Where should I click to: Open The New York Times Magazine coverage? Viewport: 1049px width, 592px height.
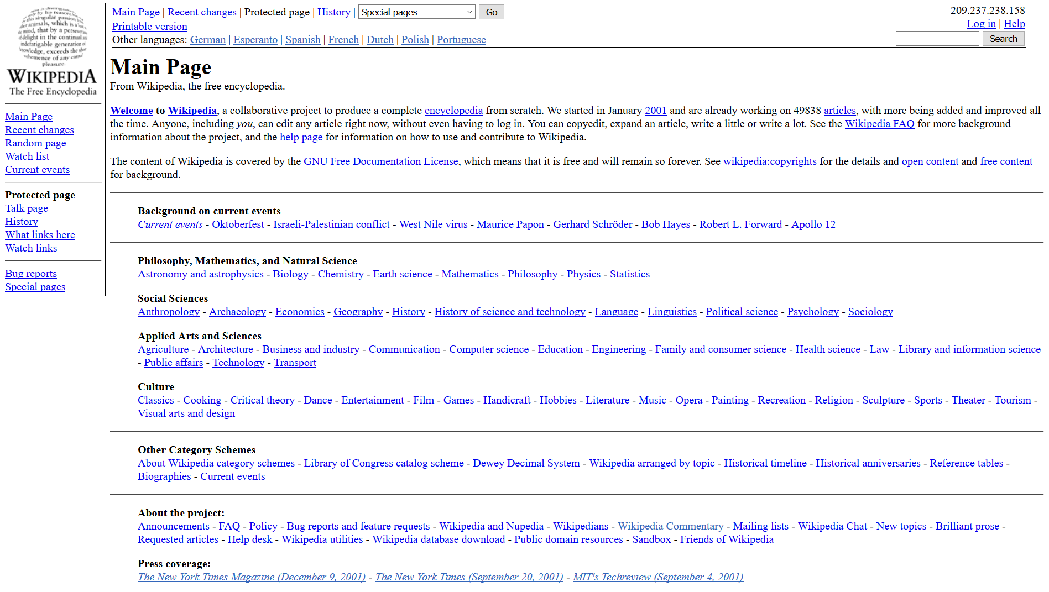click(x=252, y=577)
